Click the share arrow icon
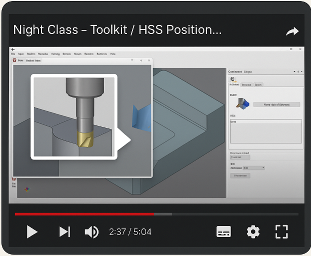311x256 pixels. point(292,31)
